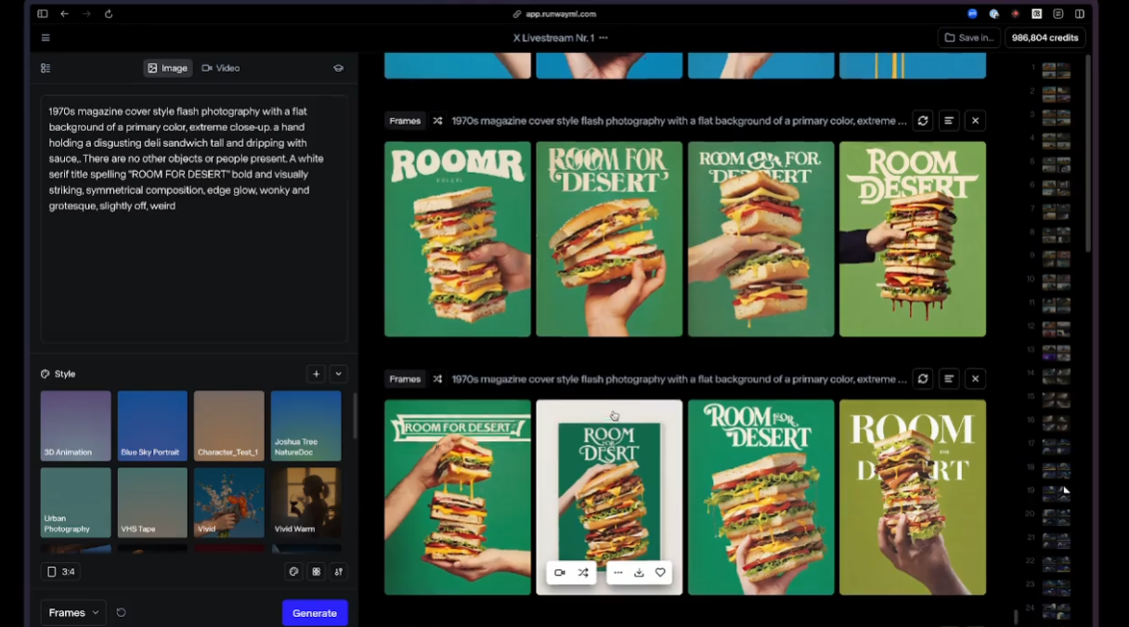Select the Joshua Tree NatureDoc style
The width and height of the screenshot is (1129, 627).
pos(305,425)
